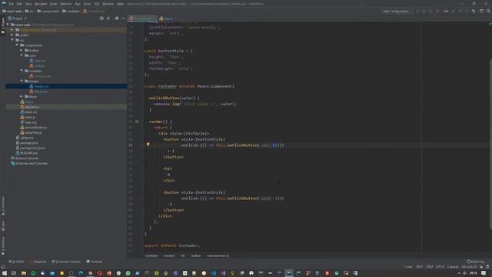
Task: Click the tool windows quick access icon
Action: tap(3, 267)
